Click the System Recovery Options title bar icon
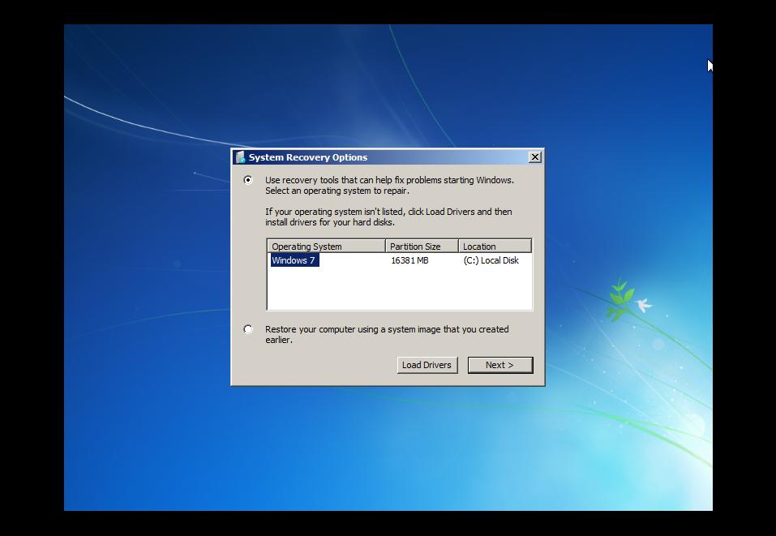Viewport: 776px width, 536px height. click(240, 157)
